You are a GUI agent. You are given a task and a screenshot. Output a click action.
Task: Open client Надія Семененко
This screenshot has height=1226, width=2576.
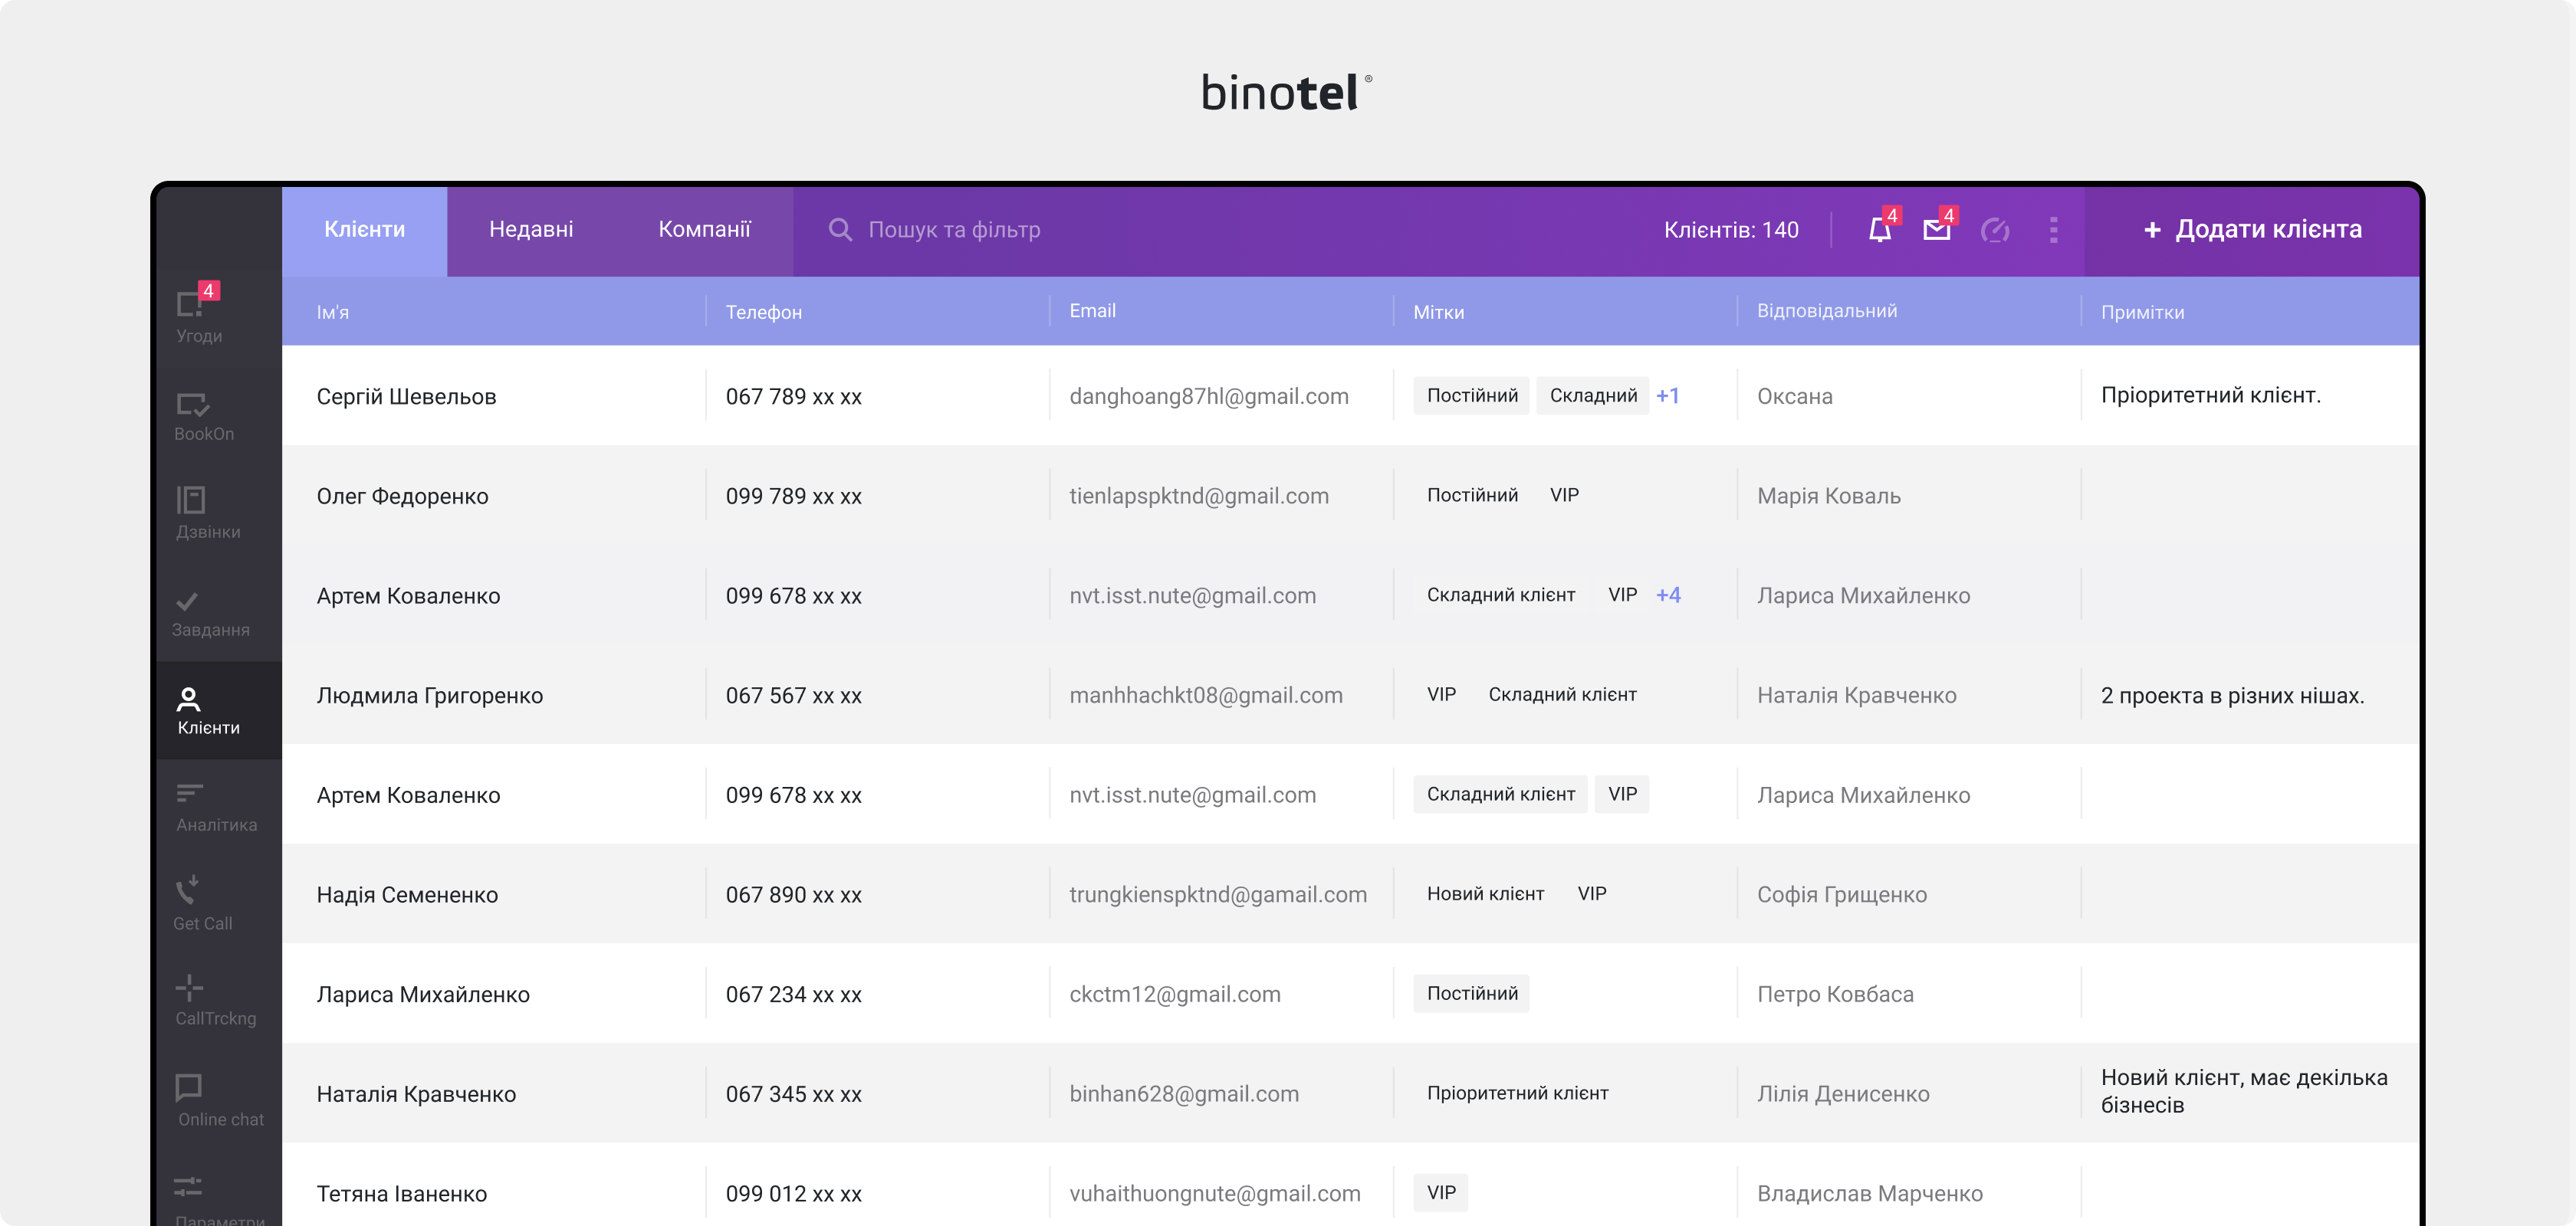407,895
